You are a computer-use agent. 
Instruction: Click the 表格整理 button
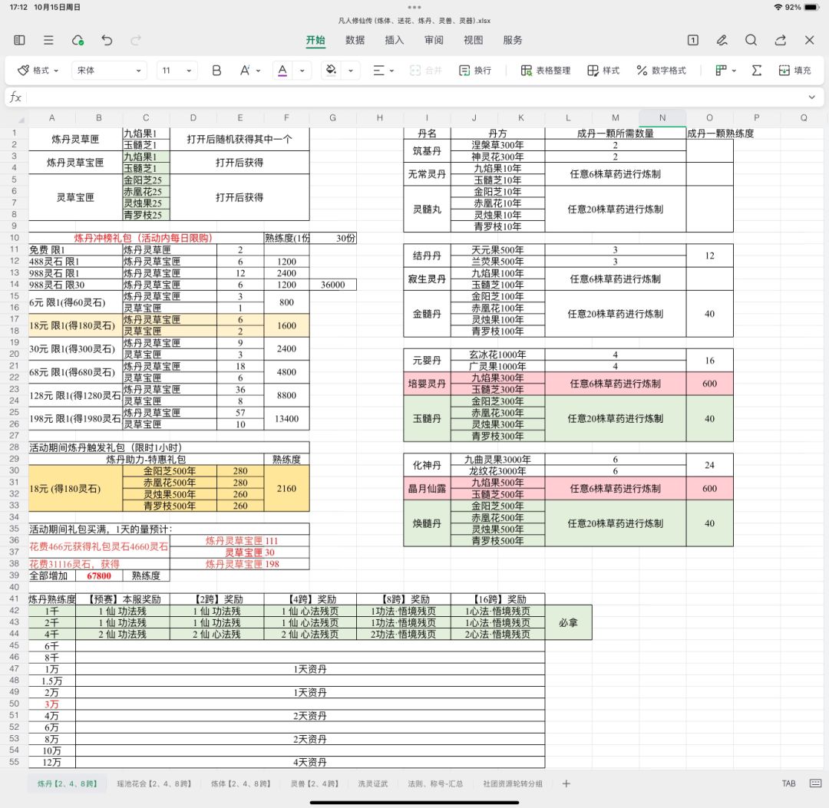click(546, 71)
